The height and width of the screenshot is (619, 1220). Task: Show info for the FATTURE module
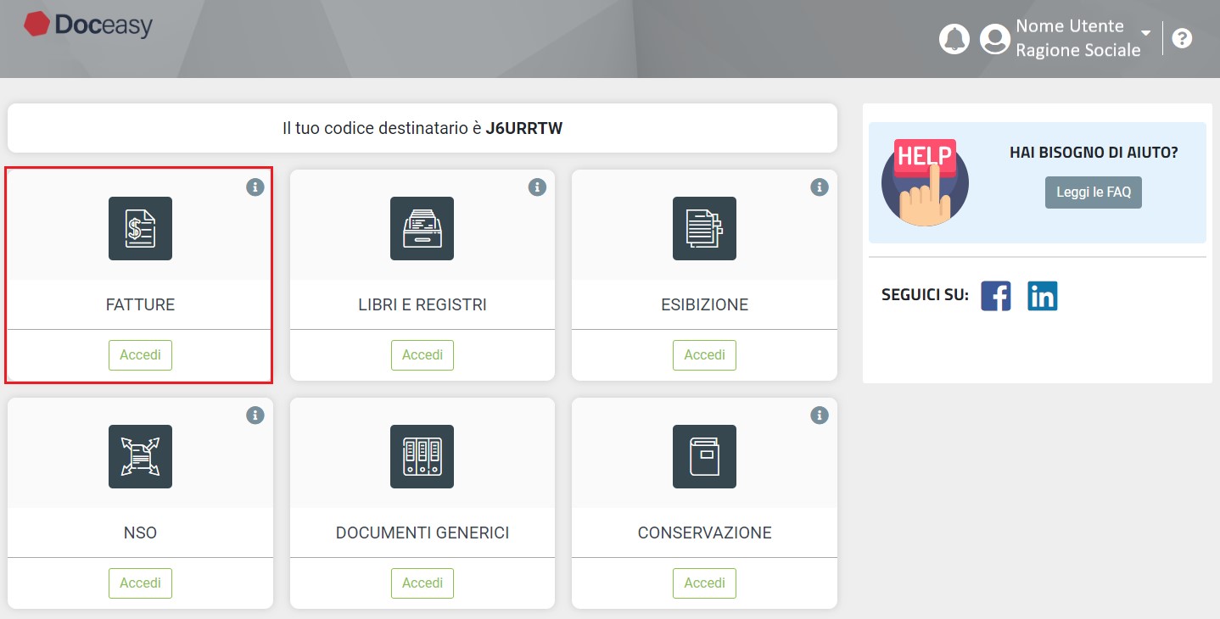point(255,188)
